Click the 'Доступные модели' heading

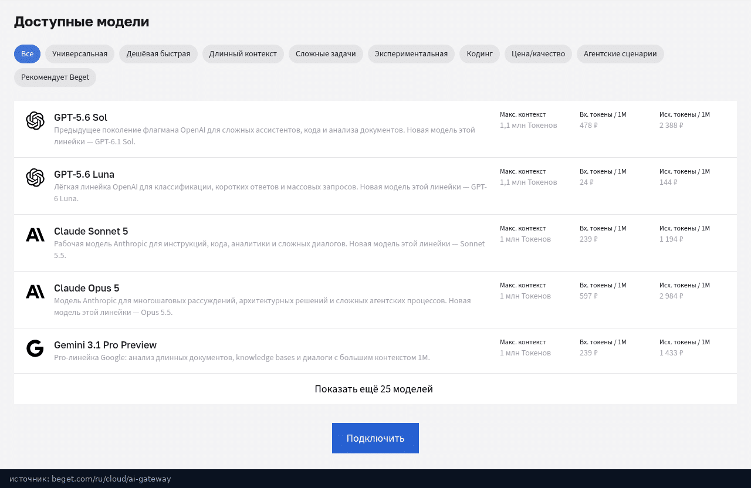coord(82,22)
